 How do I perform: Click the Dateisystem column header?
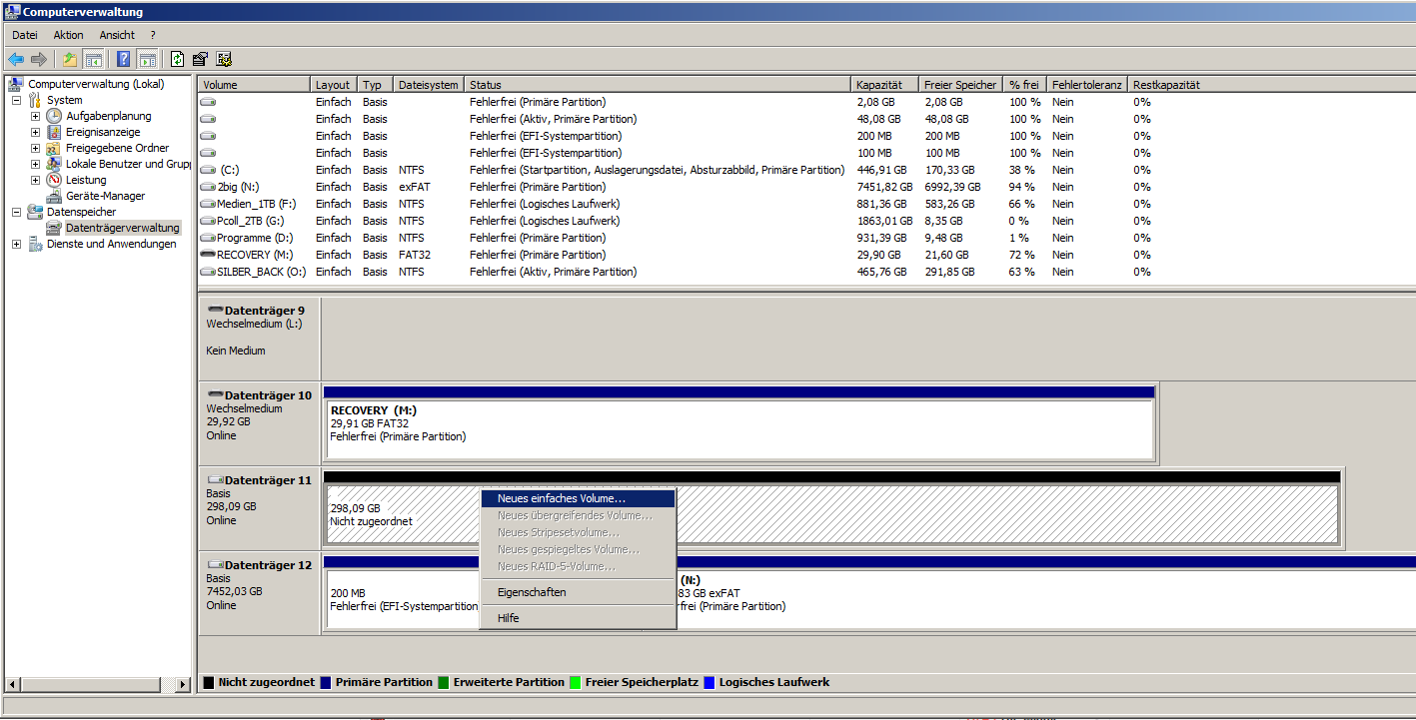428,85
